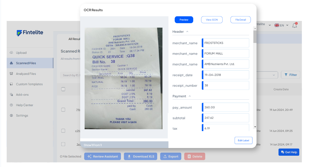Click the Edit Label button
309x167 pixels.
pos(243,141)
